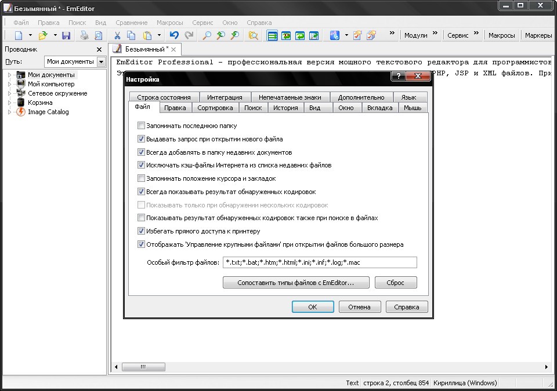This screenshot has height=391, width=557.
Task: Switch to the Правка settings tab
Action: pos(175,108)
